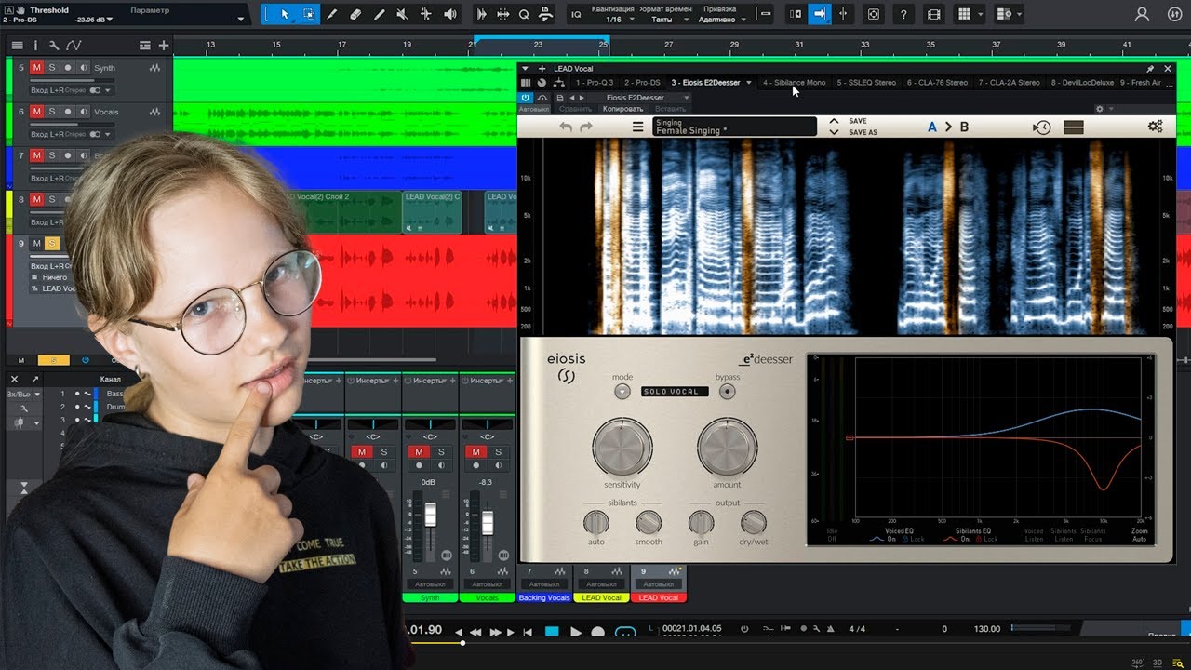Click the info 'i' inspector icon
This screenshot has width=1191, height=670.
(36, 45)
